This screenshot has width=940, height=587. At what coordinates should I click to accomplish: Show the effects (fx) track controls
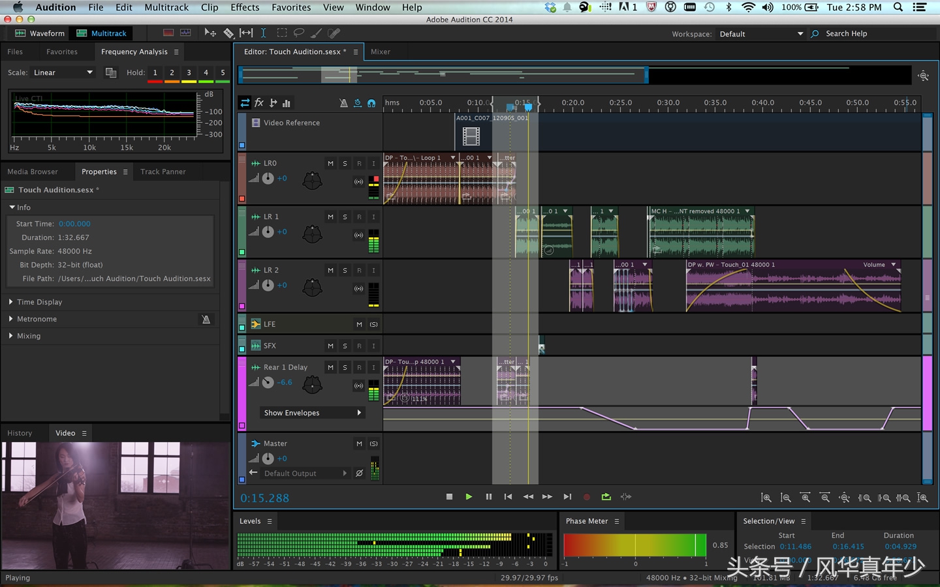[x=259, y=103]
